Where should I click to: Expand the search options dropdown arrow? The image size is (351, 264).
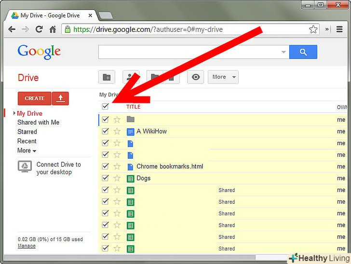283,52
